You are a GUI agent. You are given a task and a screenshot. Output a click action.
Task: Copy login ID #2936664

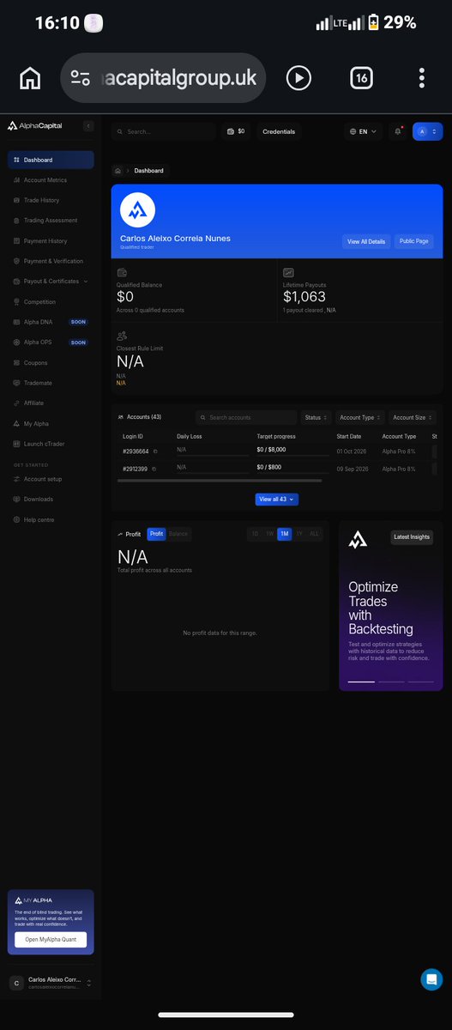155,451
